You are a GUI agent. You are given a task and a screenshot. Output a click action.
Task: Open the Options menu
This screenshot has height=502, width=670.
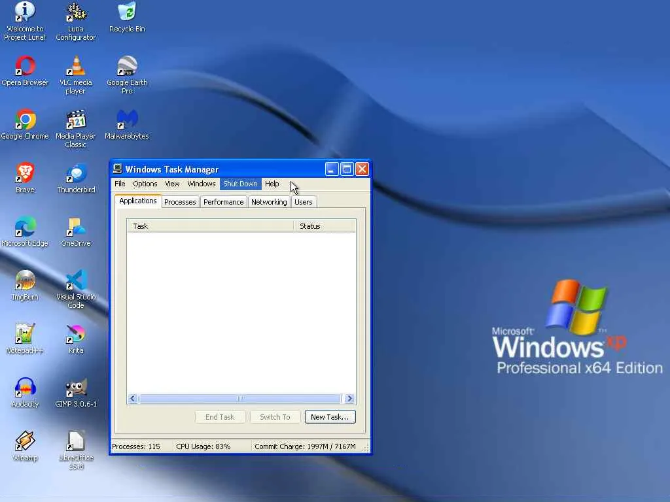click(145, 184)
